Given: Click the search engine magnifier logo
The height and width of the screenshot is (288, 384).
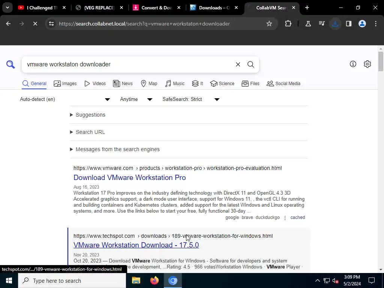Looking at the screenshot, I should pyautogui.click(x=10, y=64).
